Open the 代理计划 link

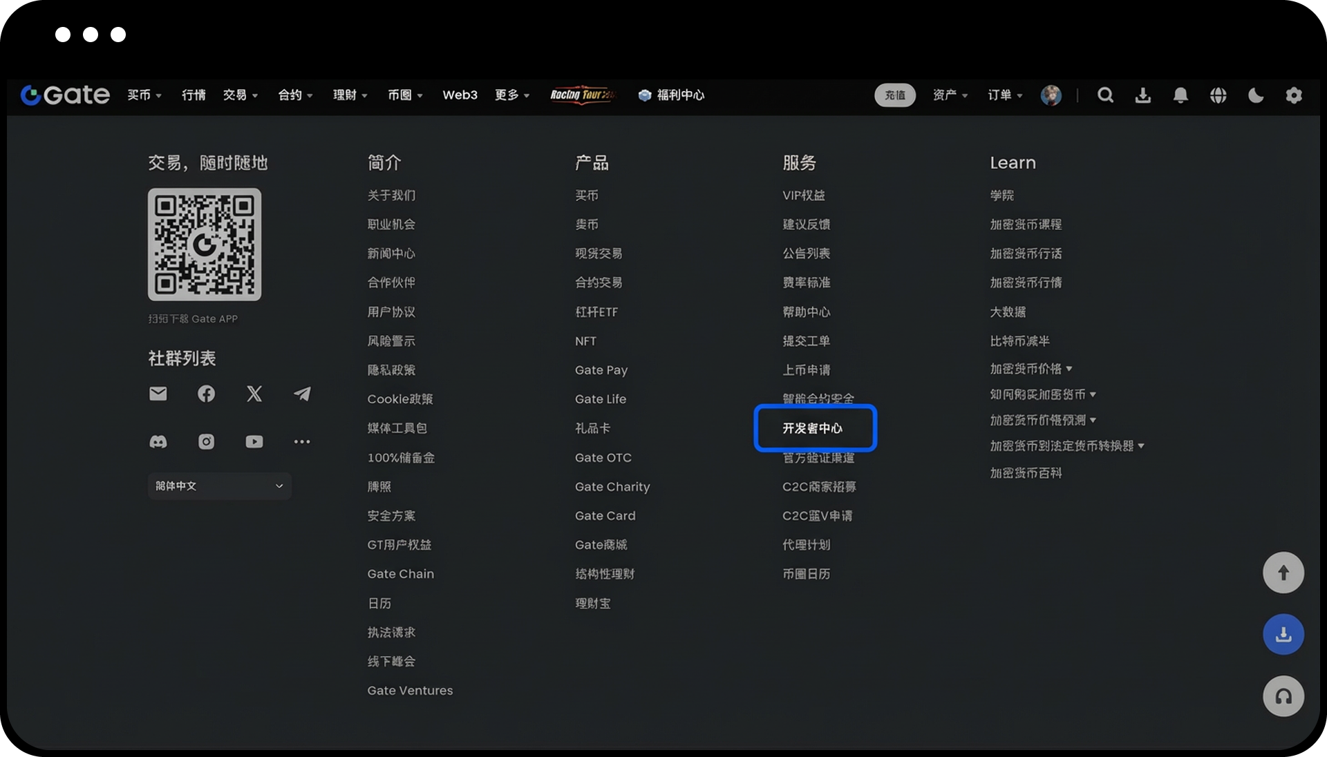pyautogui.click(x=807, y=545)
